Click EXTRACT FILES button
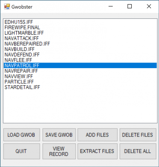 pos(97,151)
